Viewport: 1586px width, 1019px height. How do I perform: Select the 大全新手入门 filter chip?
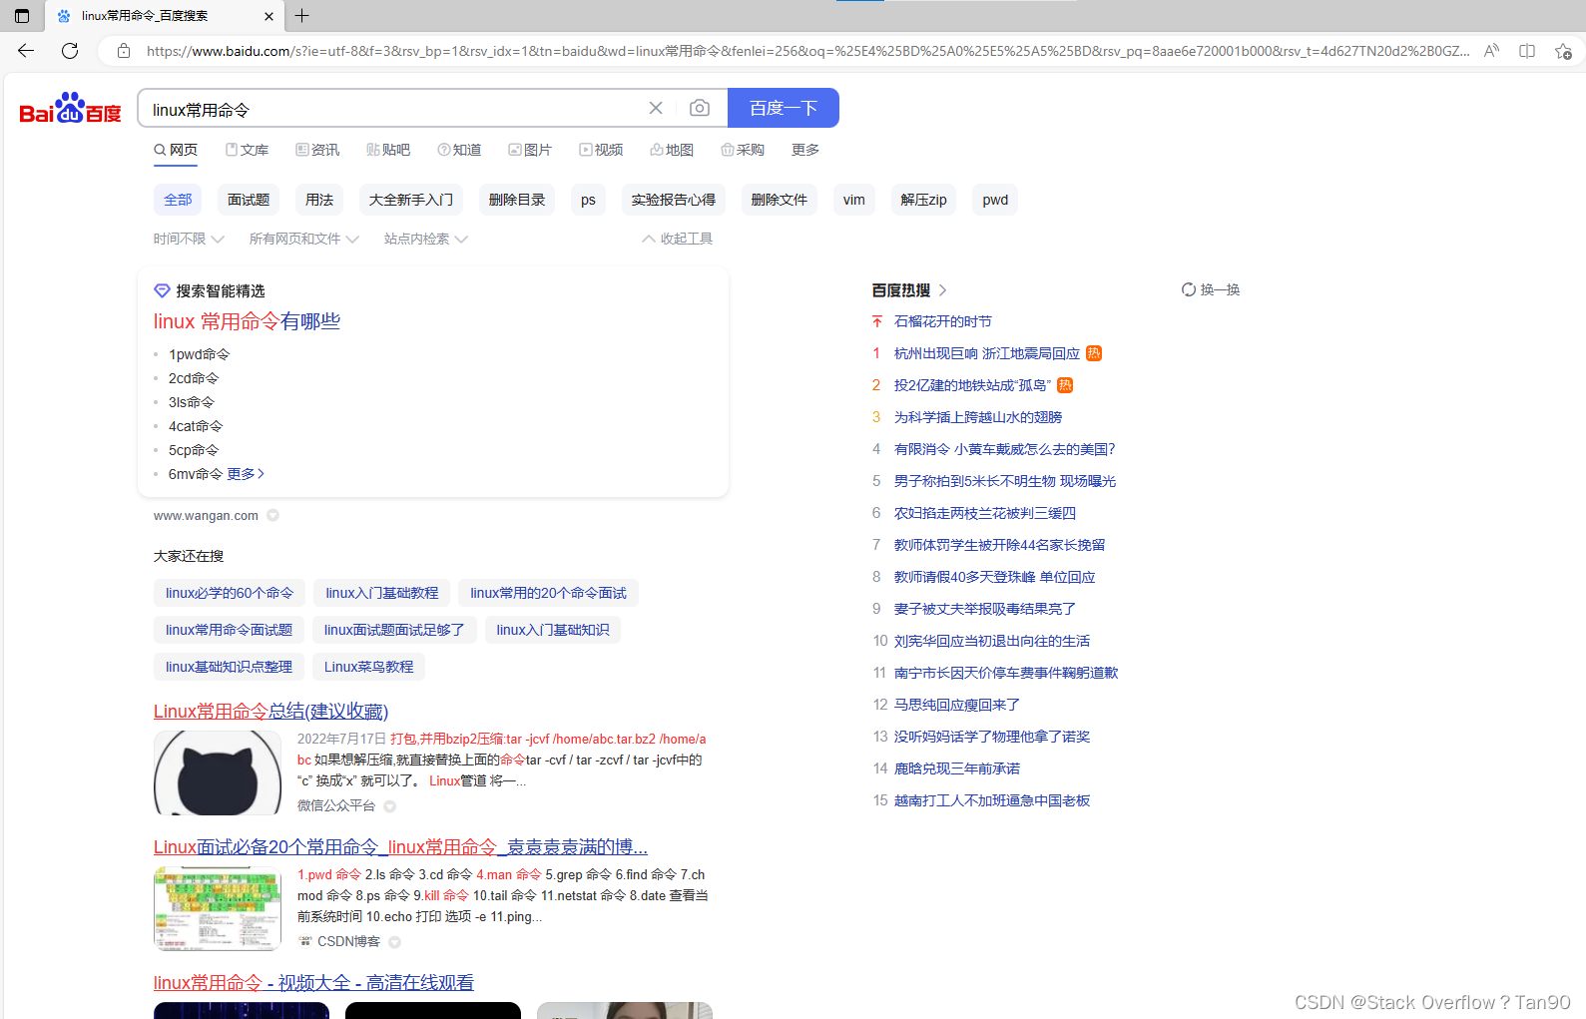(x=411, y=200)
